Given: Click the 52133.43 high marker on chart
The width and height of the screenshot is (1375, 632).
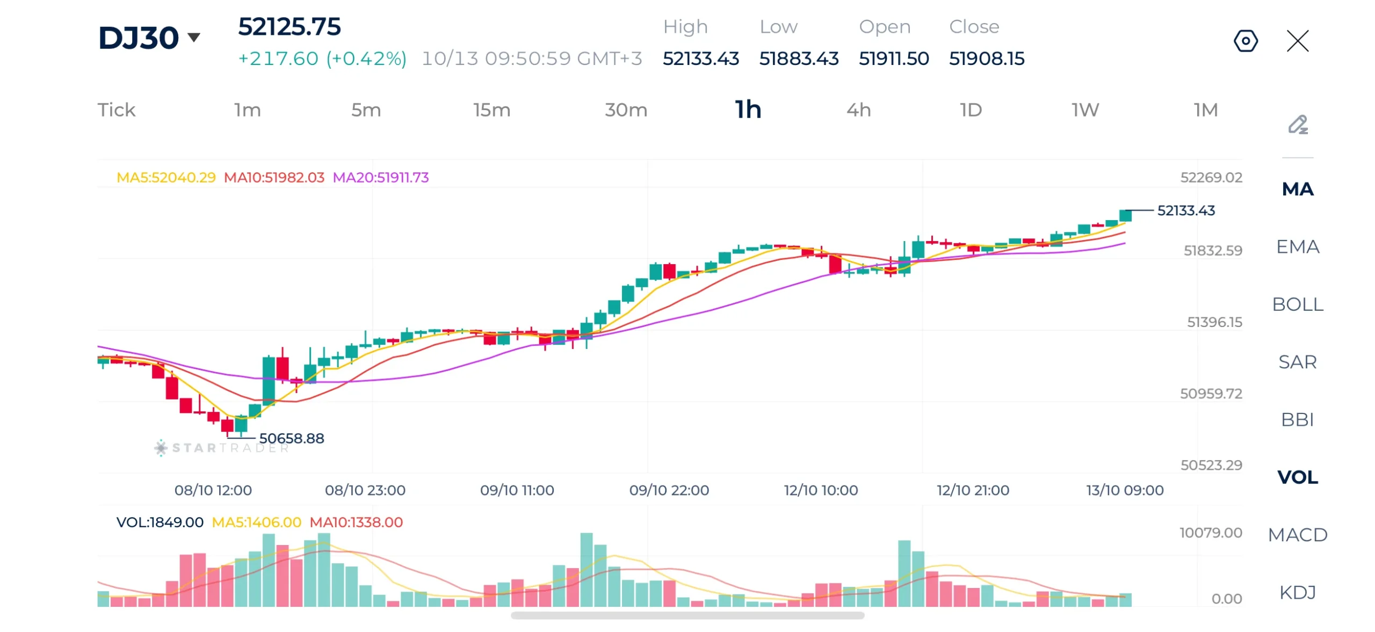Looking at the screenshot, I should [x=1185, y=210].
